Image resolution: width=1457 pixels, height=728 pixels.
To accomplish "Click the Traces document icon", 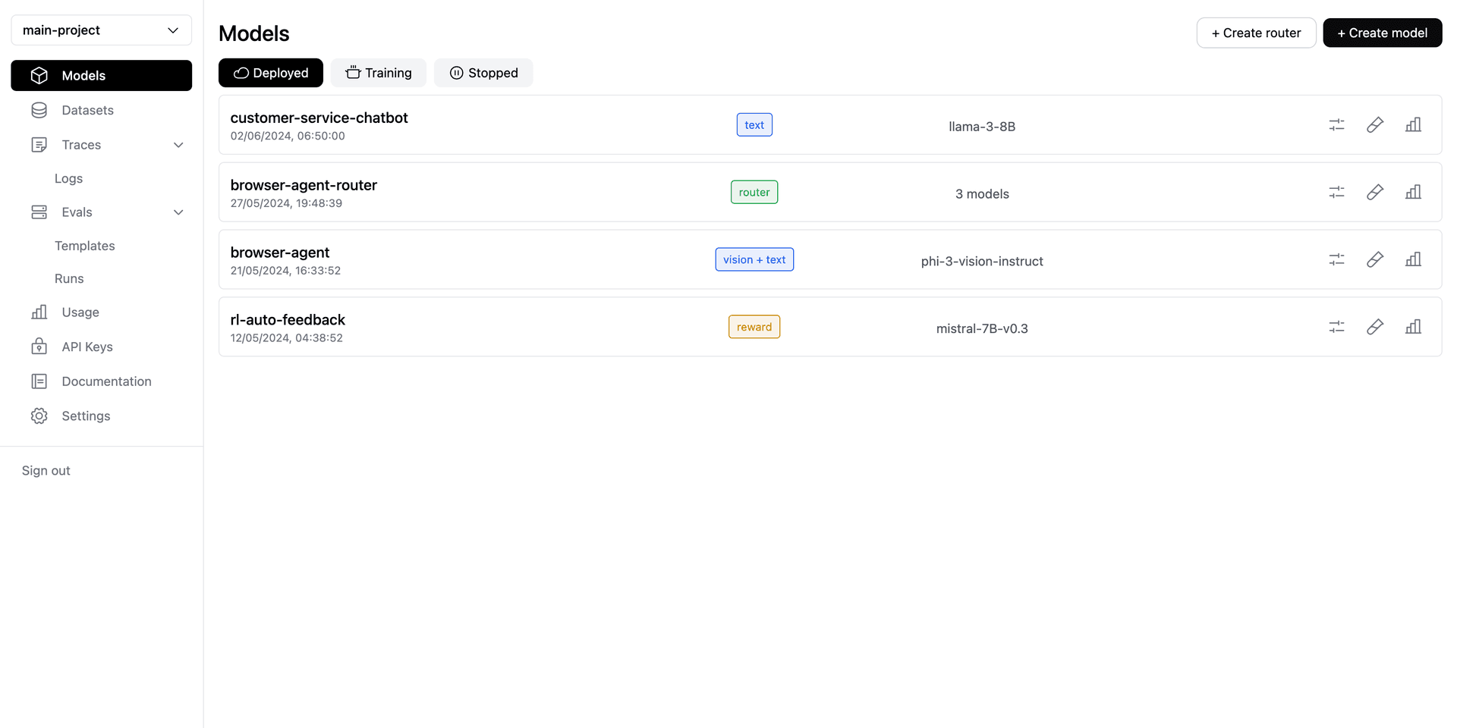I will [39, 145].
